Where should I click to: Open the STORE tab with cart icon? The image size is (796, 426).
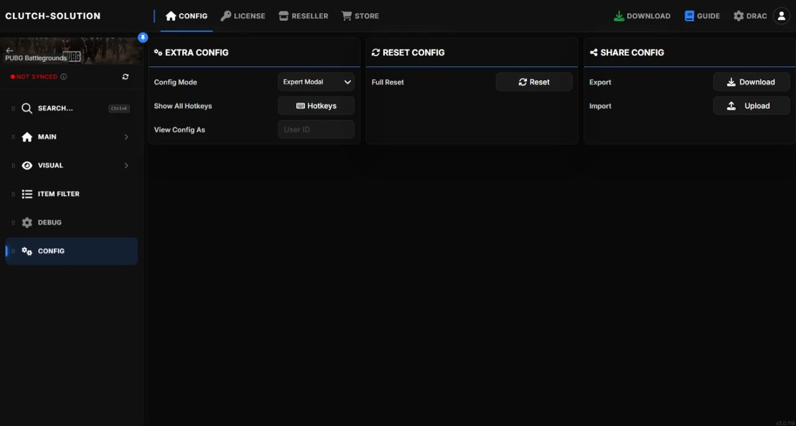pos(360,16)
